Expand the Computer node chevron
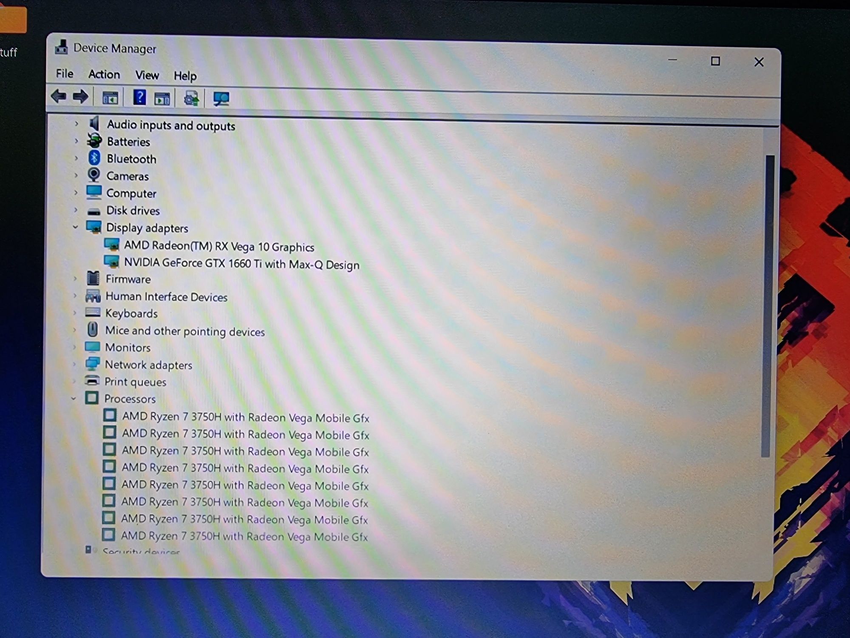850x638 pixels. 76,192
